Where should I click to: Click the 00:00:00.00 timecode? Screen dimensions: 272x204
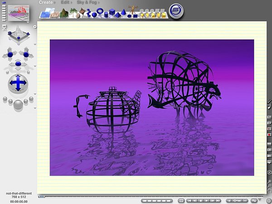(19, 202)
